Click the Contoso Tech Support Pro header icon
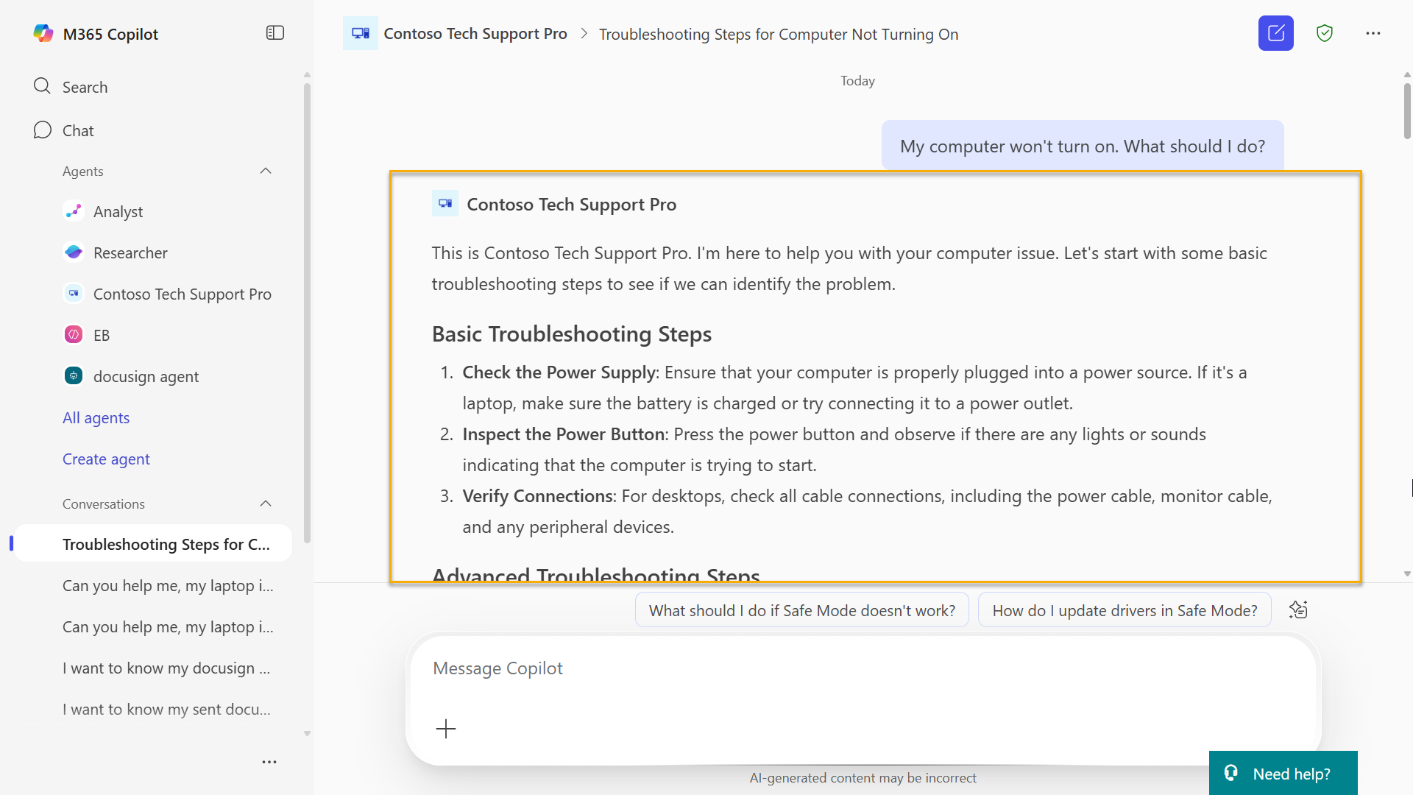 click(x=361, y=33)
